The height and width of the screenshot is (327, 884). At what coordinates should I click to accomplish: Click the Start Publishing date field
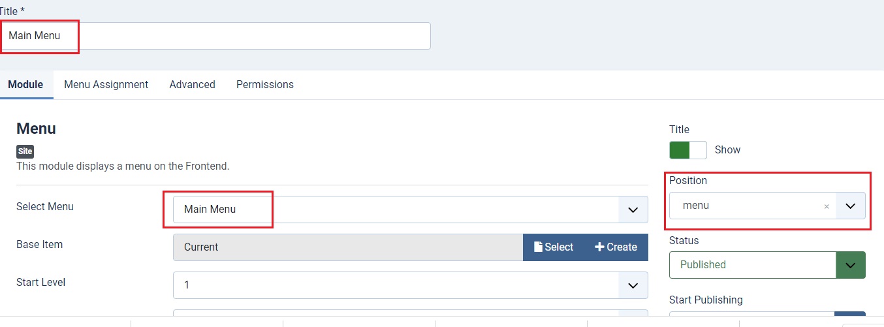coord(751,319)
